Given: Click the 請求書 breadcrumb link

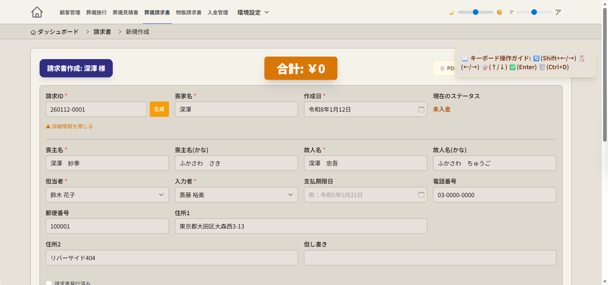Looking at the screenshot, I should pos(102,32).
